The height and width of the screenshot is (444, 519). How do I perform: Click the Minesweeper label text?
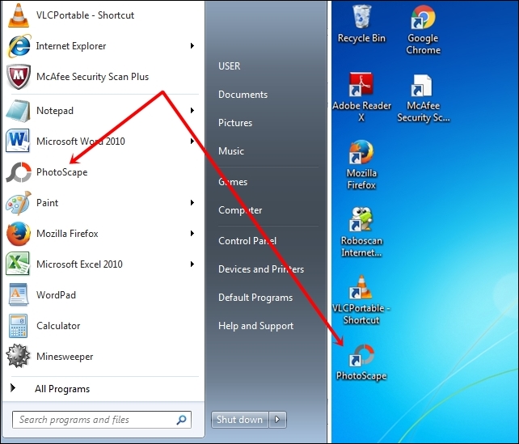pos(65,357)
